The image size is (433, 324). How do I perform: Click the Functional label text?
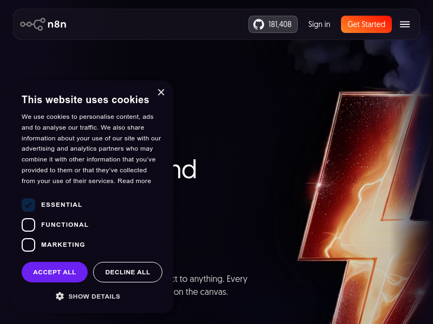point(65,225)
